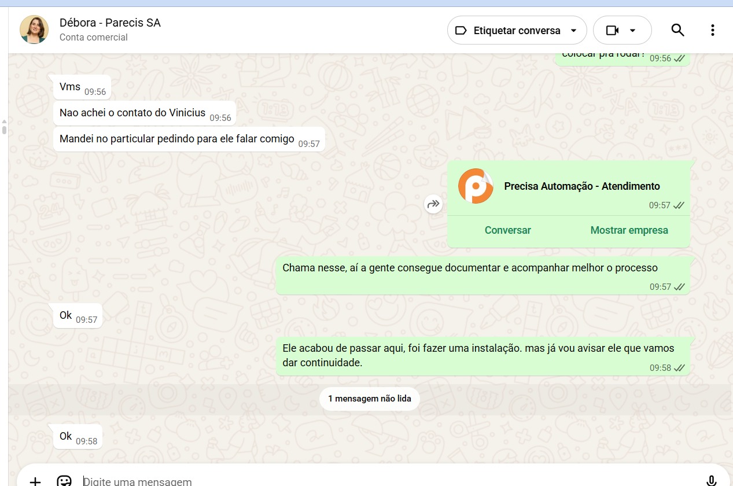Record a voice message with microphone

click(712, 481)
